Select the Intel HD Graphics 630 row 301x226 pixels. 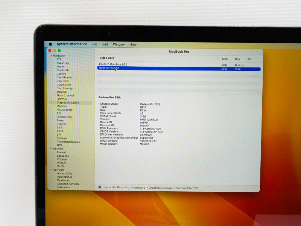(x=179, y=65)
